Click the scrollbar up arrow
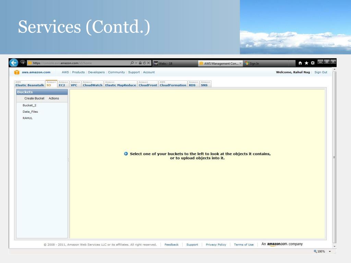 (x=335, y=69)
